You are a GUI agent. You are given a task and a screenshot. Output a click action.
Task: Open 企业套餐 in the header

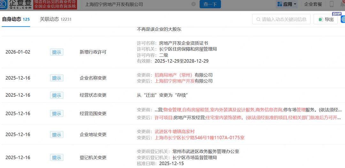[313, 4]
